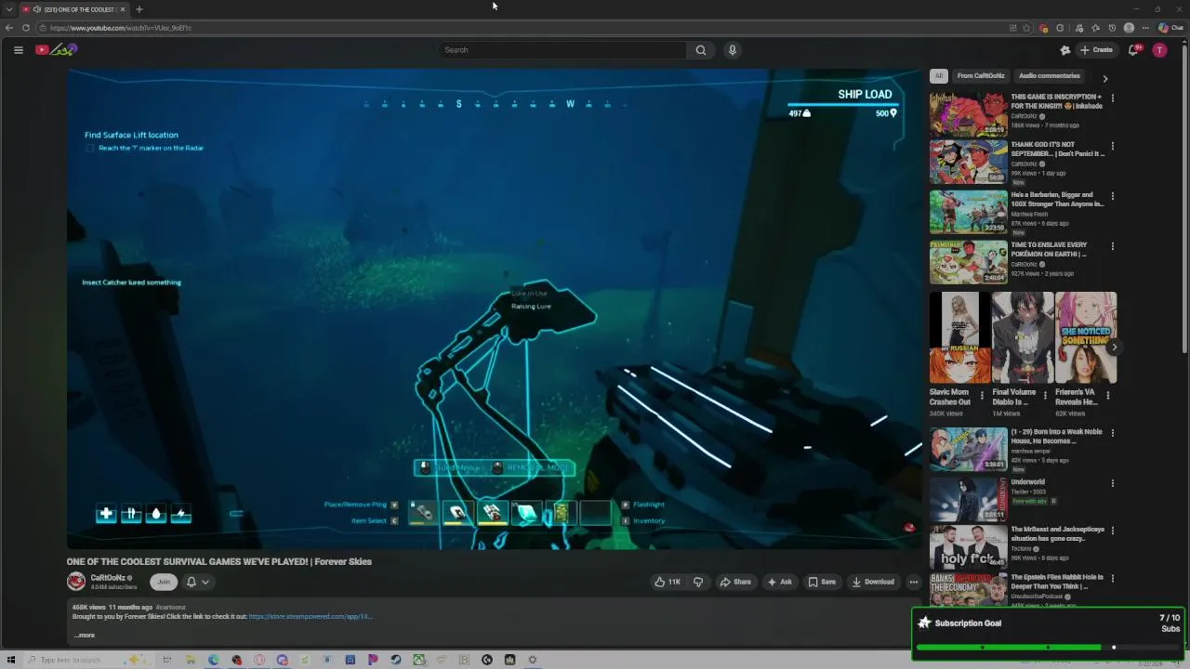Open Microsoft Edge from the taskbar
Screen dimensions: 1190x669
click(x=214, y=660)
